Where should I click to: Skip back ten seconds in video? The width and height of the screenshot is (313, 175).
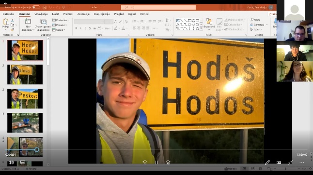click(x=145, y=162)
